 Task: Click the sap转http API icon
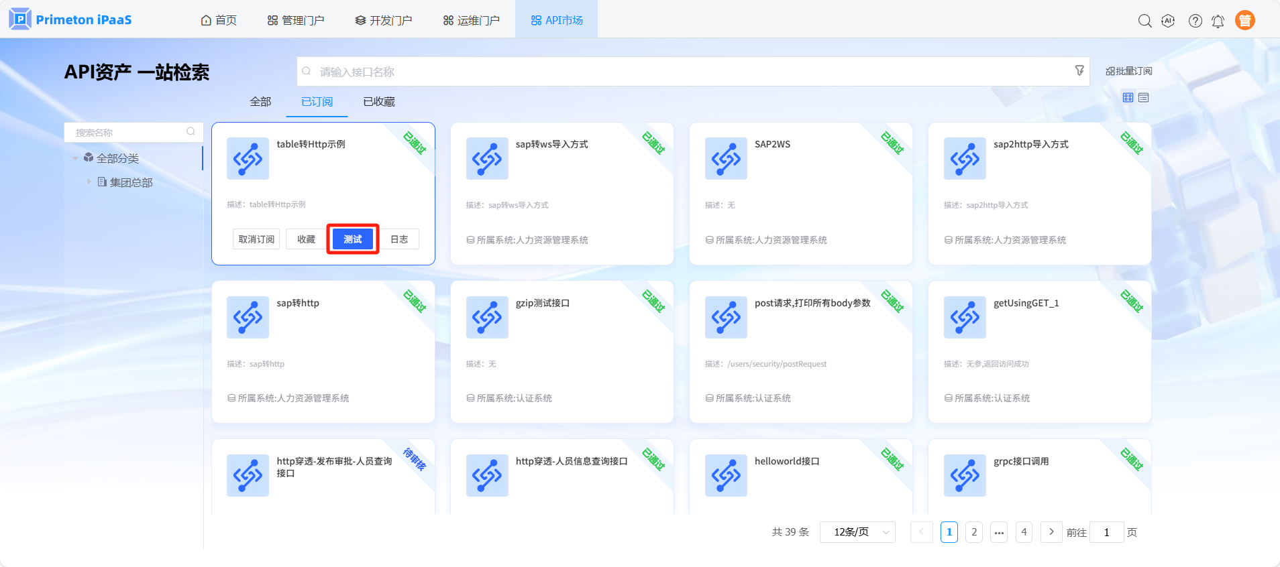pyautogui.click(x=248, y=317)
